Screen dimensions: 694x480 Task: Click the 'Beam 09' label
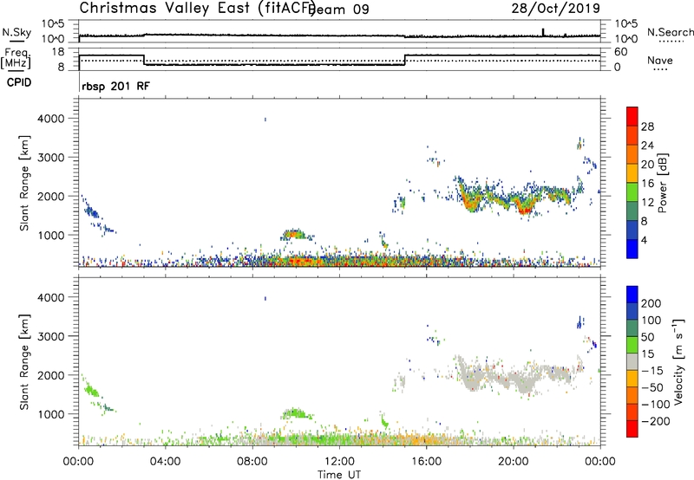tap(339, 10)
